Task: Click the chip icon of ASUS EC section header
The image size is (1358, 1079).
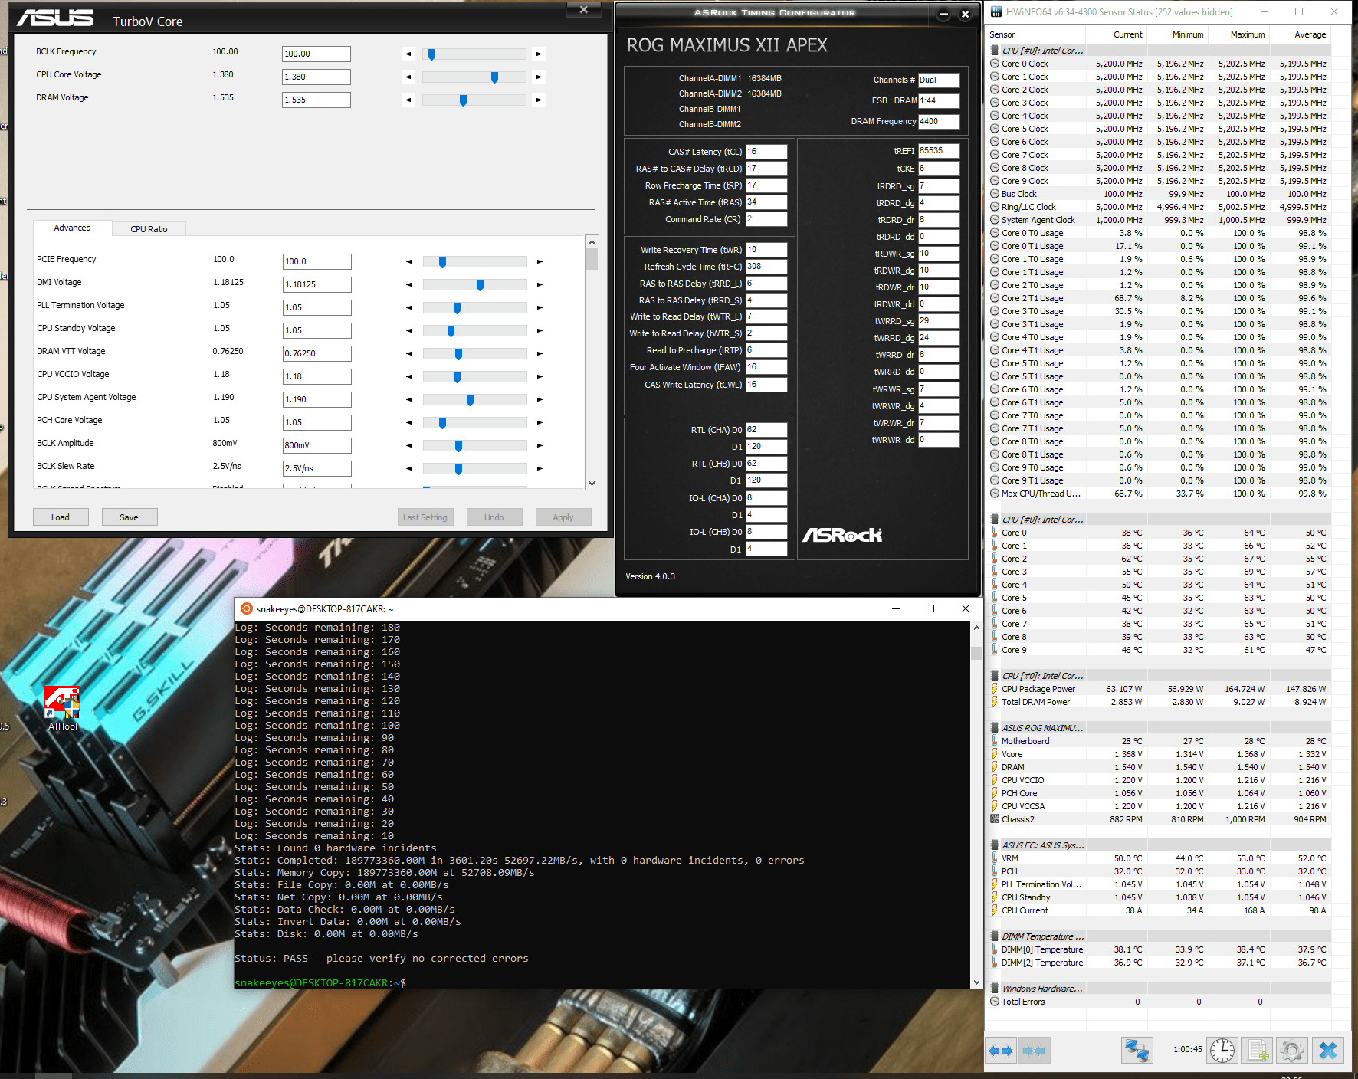Action: coord(995,845)
